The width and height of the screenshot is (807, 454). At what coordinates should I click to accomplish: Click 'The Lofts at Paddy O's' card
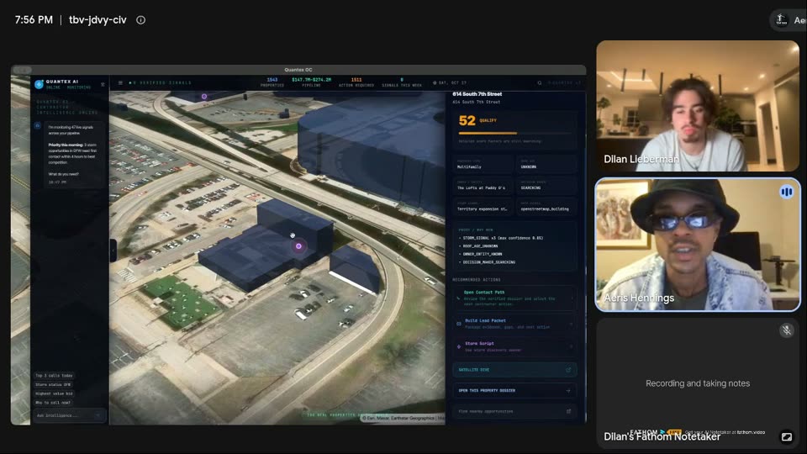coord(483,185)
